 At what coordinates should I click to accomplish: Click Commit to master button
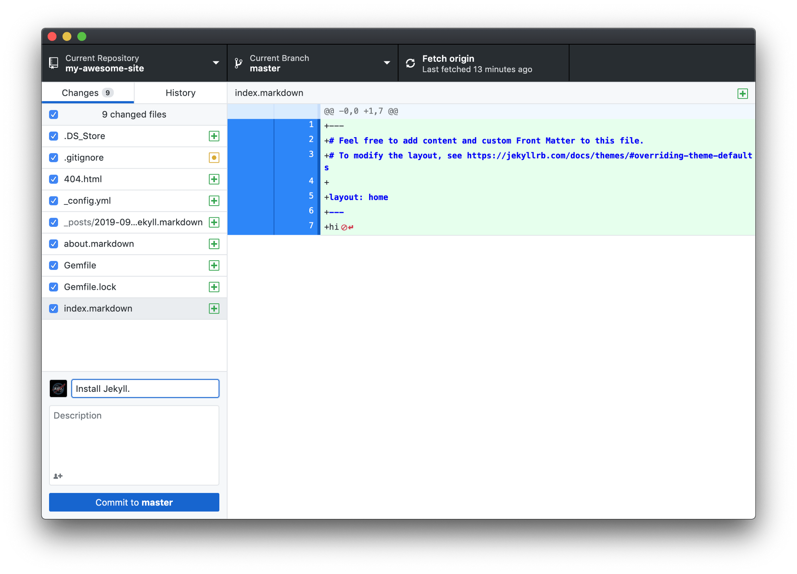tap(134, 502)
